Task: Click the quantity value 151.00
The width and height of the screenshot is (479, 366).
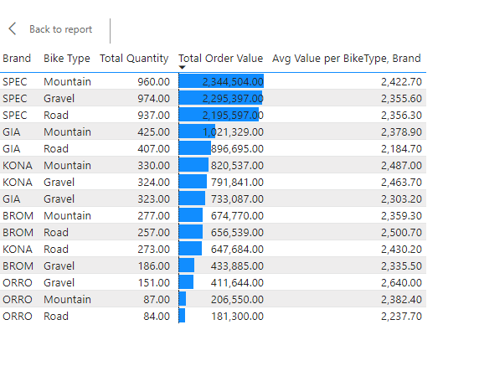Action: coord(153,283)
